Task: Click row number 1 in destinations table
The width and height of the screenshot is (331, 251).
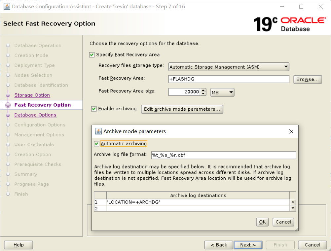Action: pos(100,202)
